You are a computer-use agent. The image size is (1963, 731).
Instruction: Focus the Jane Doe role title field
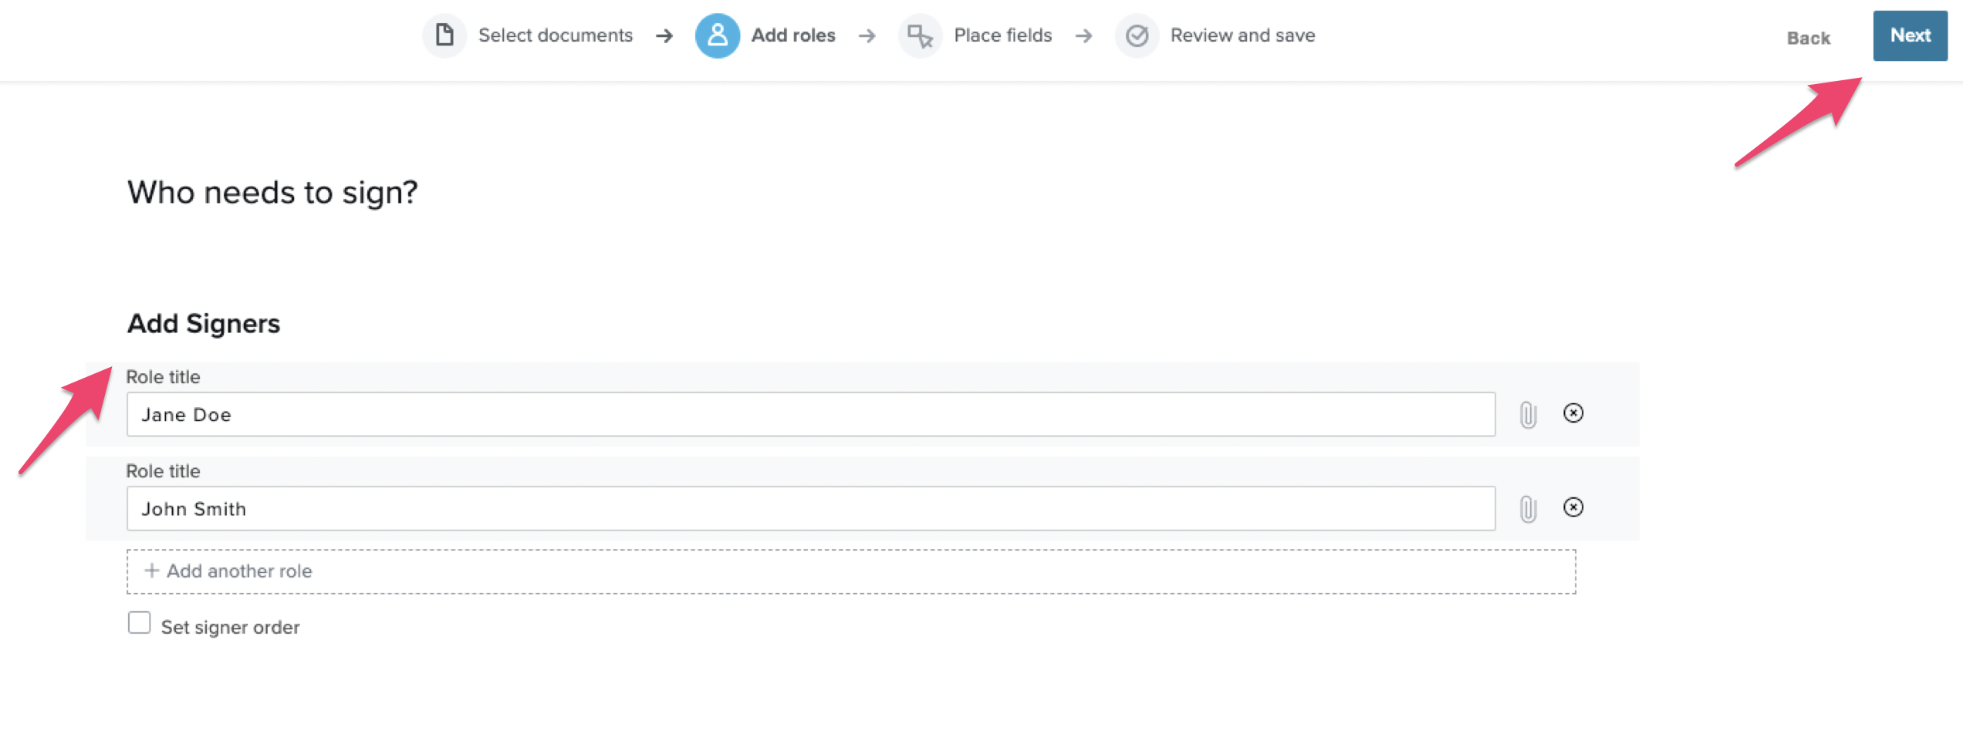(811, 414)
